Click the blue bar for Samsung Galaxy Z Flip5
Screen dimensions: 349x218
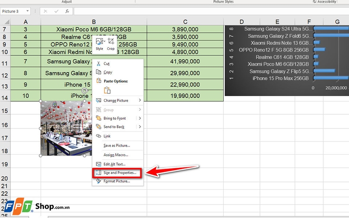click(x=324, y=71)
